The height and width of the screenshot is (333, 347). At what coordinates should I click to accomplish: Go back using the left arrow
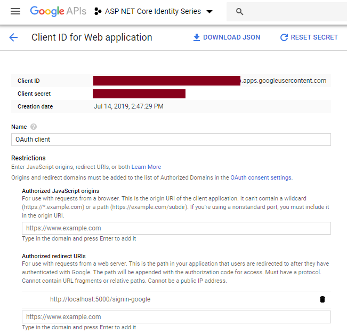[13, 37]
